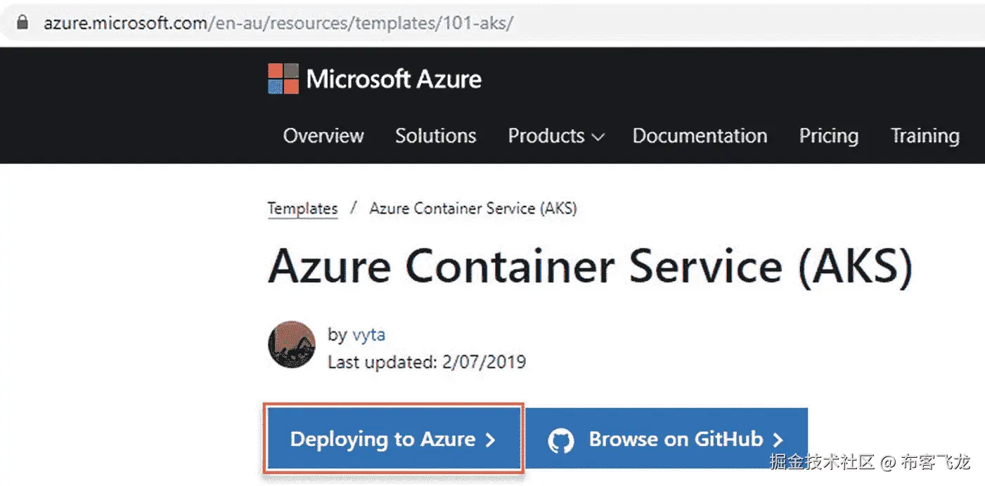
Task: Open the Training menu item
Action: click(x=925, y=136)
